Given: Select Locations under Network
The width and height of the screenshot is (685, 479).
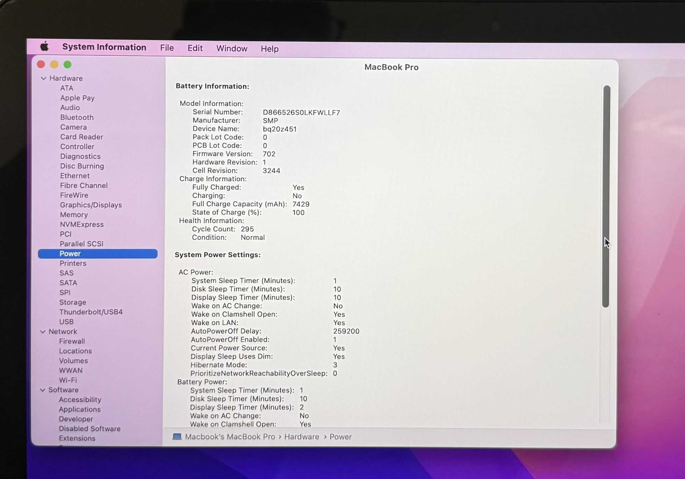Looking at the screenshot, I should point(76,351).
